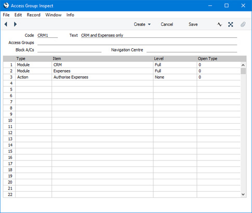
Task: Open the record history icon
Action: pyautogui.click(x=219, y=24)
